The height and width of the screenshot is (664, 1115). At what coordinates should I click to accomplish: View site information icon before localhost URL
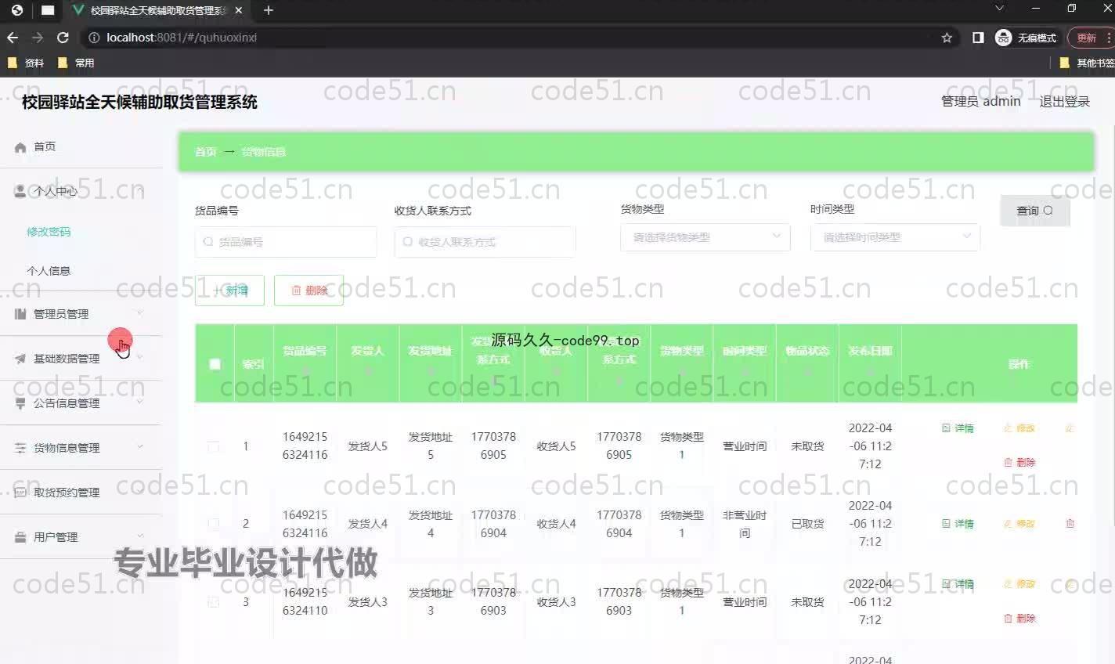[x=94, y=38]
